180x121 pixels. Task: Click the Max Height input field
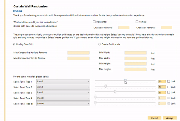tap(135, 69)
